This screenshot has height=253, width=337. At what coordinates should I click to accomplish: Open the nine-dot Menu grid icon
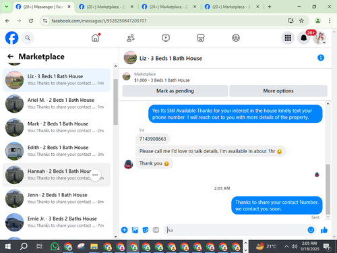(x=288, y=38)
